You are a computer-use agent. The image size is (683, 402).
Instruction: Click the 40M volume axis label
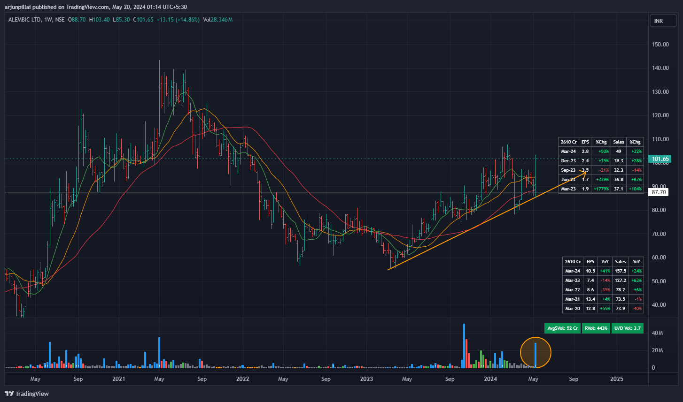pyautogui.click(x=657, y=333)
